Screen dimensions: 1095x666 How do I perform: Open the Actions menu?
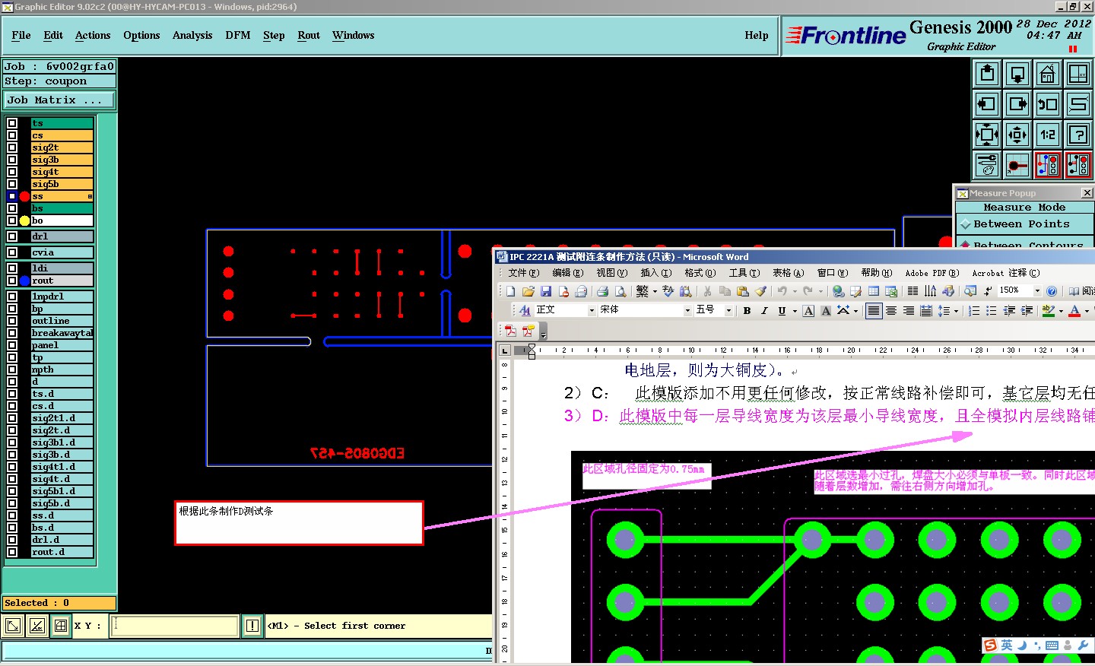pos(93,35)
